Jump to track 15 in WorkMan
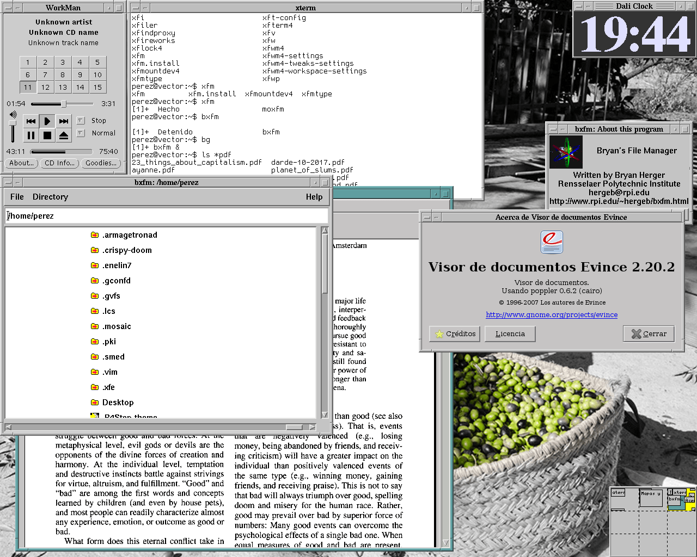 pyautogui.click(x=97, y=87)
